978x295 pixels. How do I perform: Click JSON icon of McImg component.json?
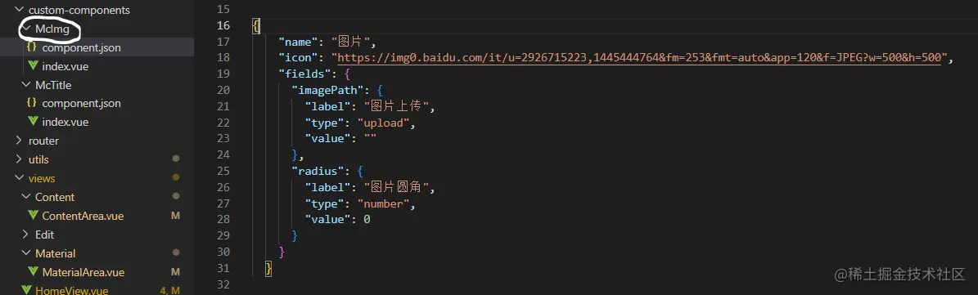point(31,47)
